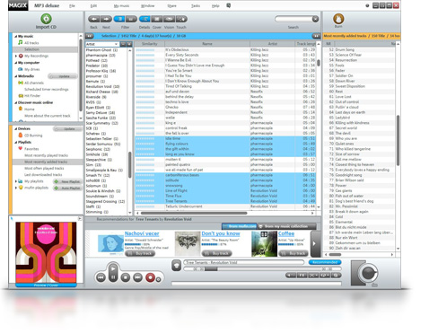
Task: Click Buy track under Coffee
Action: tap(293, 253)
